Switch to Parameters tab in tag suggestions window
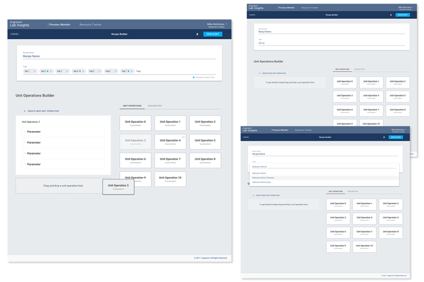The height and width of the screenshot is (282, 424). tap(352, 192)
